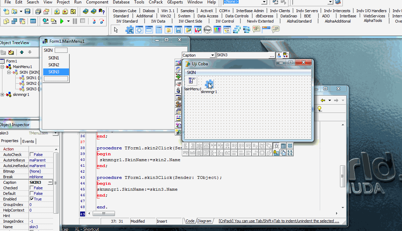Image resolution: width=402 pixels, height=231 pixels.
Task: Select the Magnifier component in palette
Action: click(208, 30)
